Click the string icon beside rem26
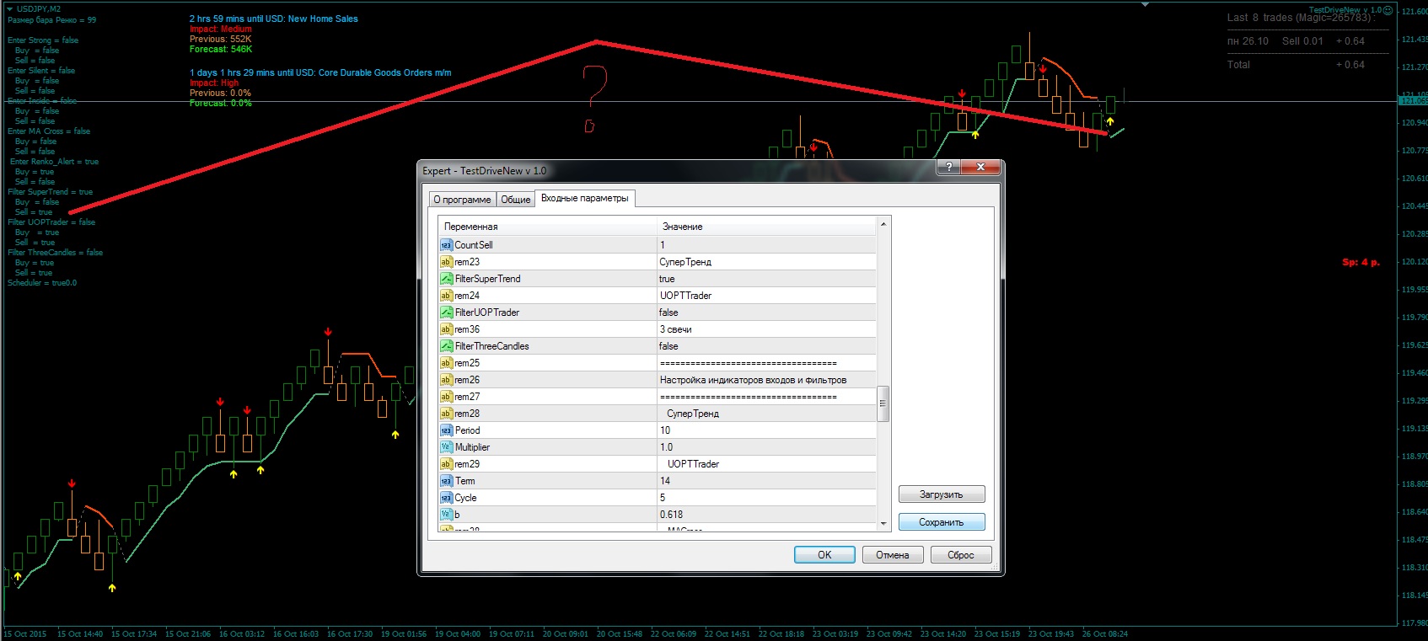Screen dimensions: 1428x641 tap(446, 380)
